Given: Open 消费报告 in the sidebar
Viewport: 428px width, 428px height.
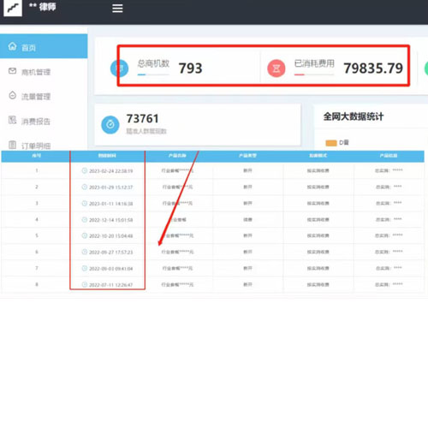Looking at the screenshot, I should pyautogui.click(x=44, y=121).
